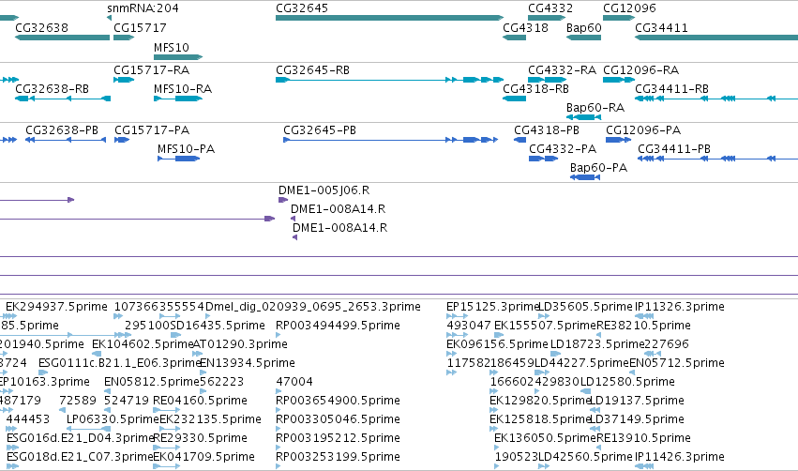The width and height of the screenshot is (798, 471).
Task: Open the RE38210.5prime EST label
Action: (644, 325)
